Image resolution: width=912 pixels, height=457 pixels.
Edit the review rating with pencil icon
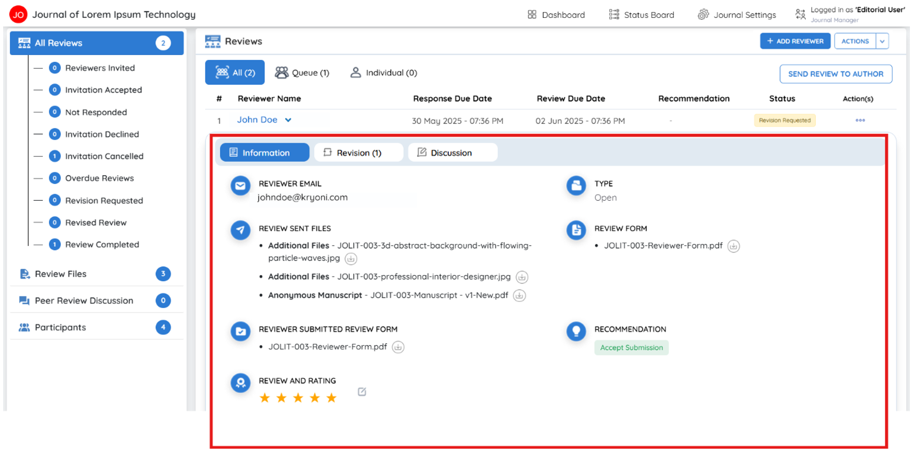click(362, 392)
